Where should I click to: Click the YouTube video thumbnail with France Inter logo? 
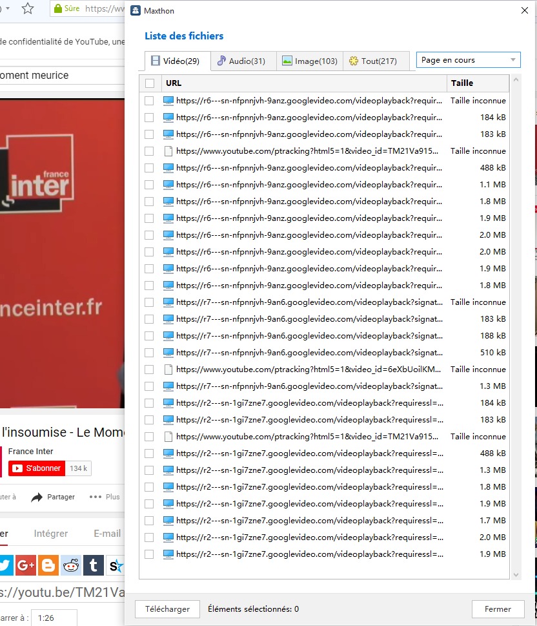(x=62, y=253)
